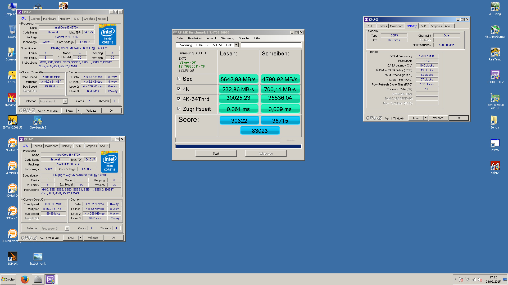Image resolution: width=508 pixels, height=285 pixels.
Task: Open Tools dropdown arrow in Memory CPU-Z window
Action: click(x=425, y=118)
